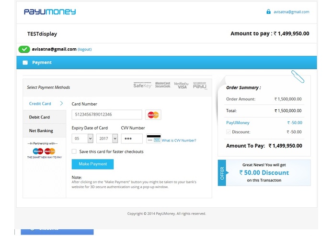This screenshot has width=333, height=236.
Task: Select the Debit Card payment tab
Action: 45,117
